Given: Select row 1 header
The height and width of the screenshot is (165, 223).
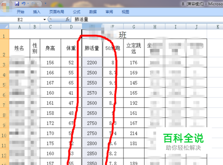Looking at the screenshot, I should [4, 34].
